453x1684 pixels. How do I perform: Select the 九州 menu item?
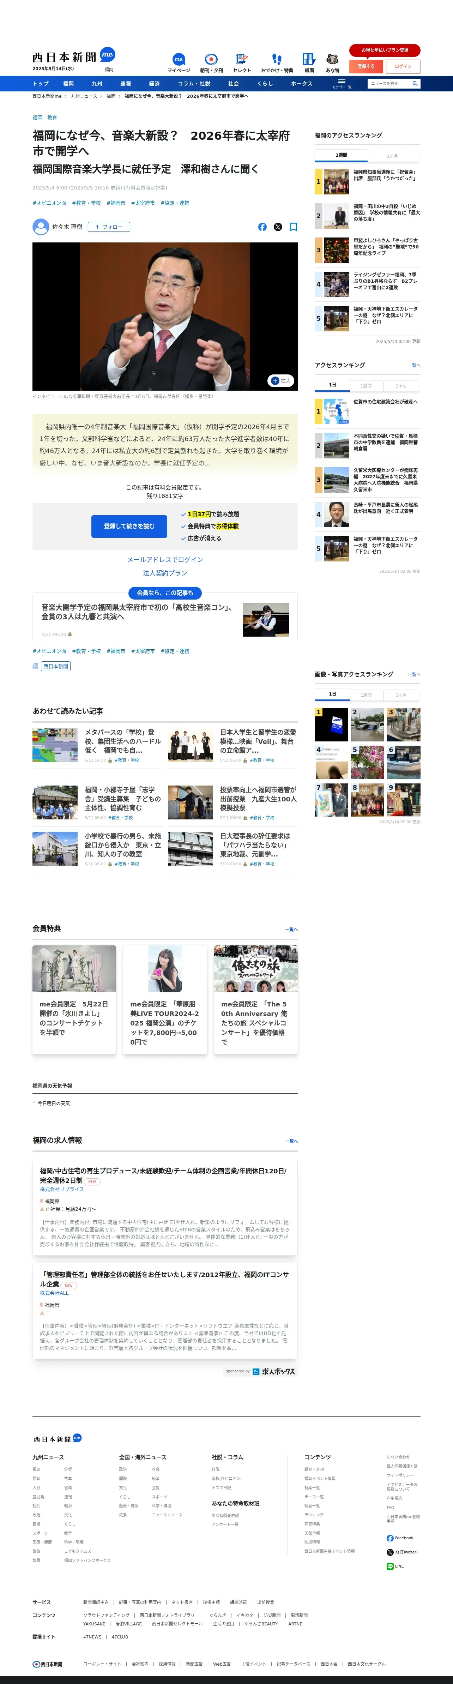(x=97, y=84)
